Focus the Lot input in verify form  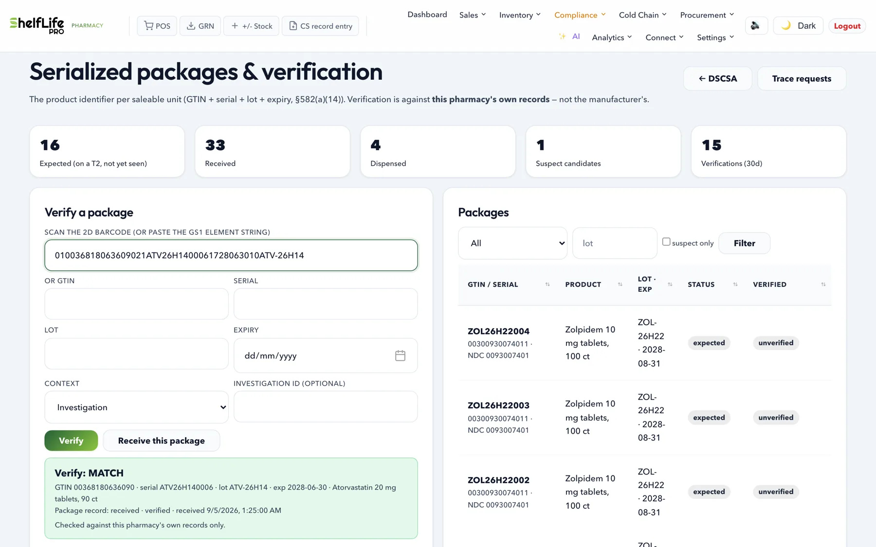[x=136, y=353]
